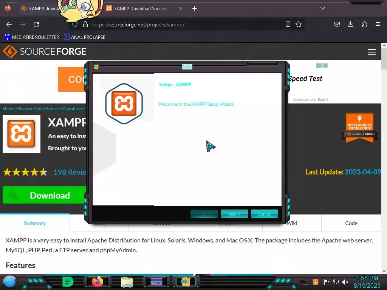Switch to XAMPP Download Success tab
Screen dimensions: 387x290
click(141, 9)
